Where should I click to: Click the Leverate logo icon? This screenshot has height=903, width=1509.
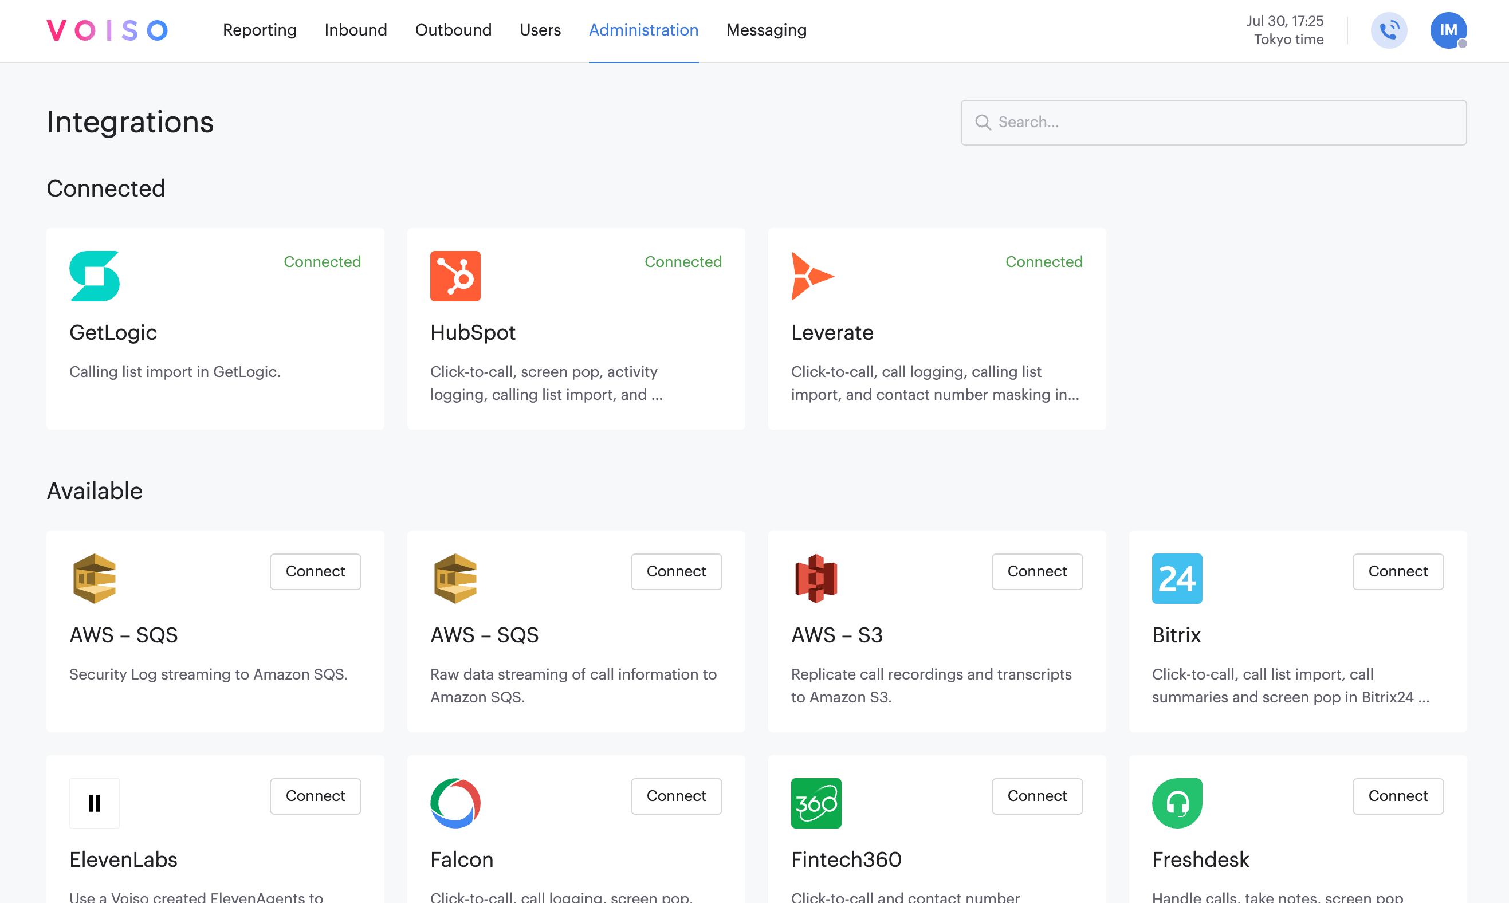[812, 276]
